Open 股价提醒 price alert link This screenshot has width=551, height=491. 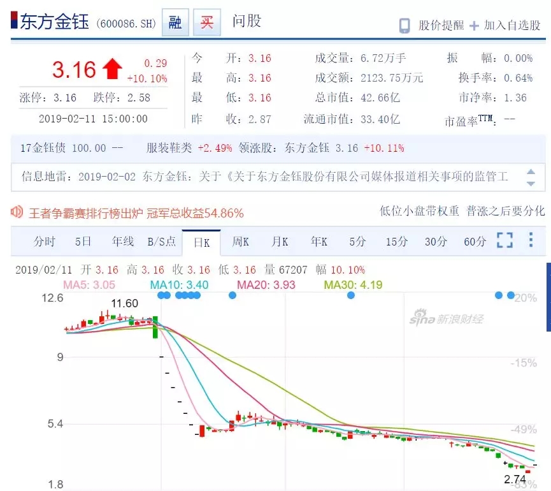[441, 26]
